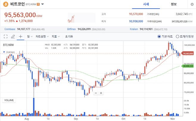Activate the crosshair cursor tool
This screenshot has width=196, height=121.
pyautogui.click(x=21, y=37)
